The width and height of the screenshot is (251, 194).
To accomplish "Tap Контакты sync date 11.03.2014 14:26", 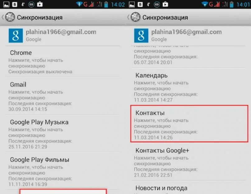I will [x=153, y=138].
